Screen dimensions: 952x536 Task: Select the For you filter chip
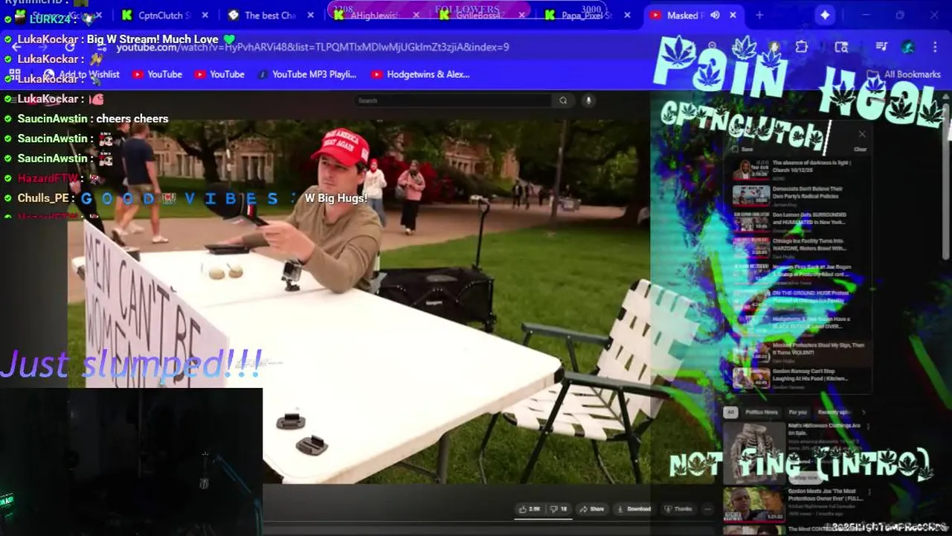[x=797, y=412]
